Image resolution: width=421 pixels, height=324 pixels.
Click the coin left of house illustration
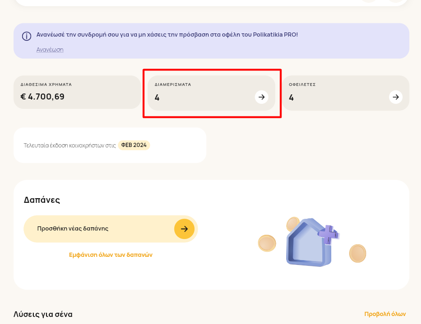click(x=267, y=243)
